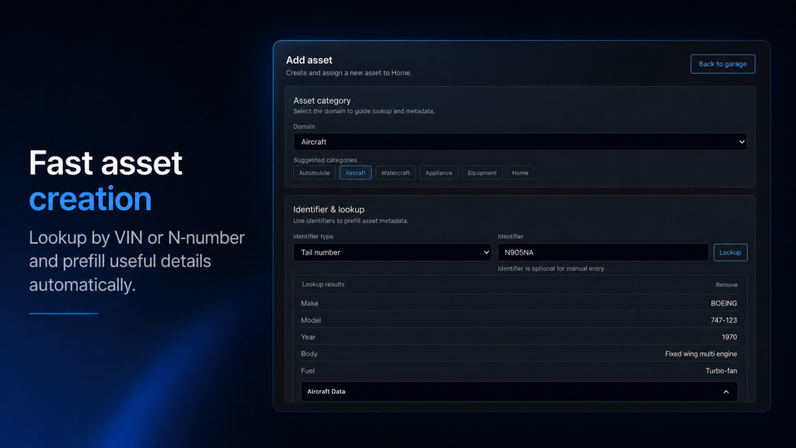The height and width of the screenshot is (448, 796).
Task: Click the 747-123 model value
Action: click(x=724, y=320)
